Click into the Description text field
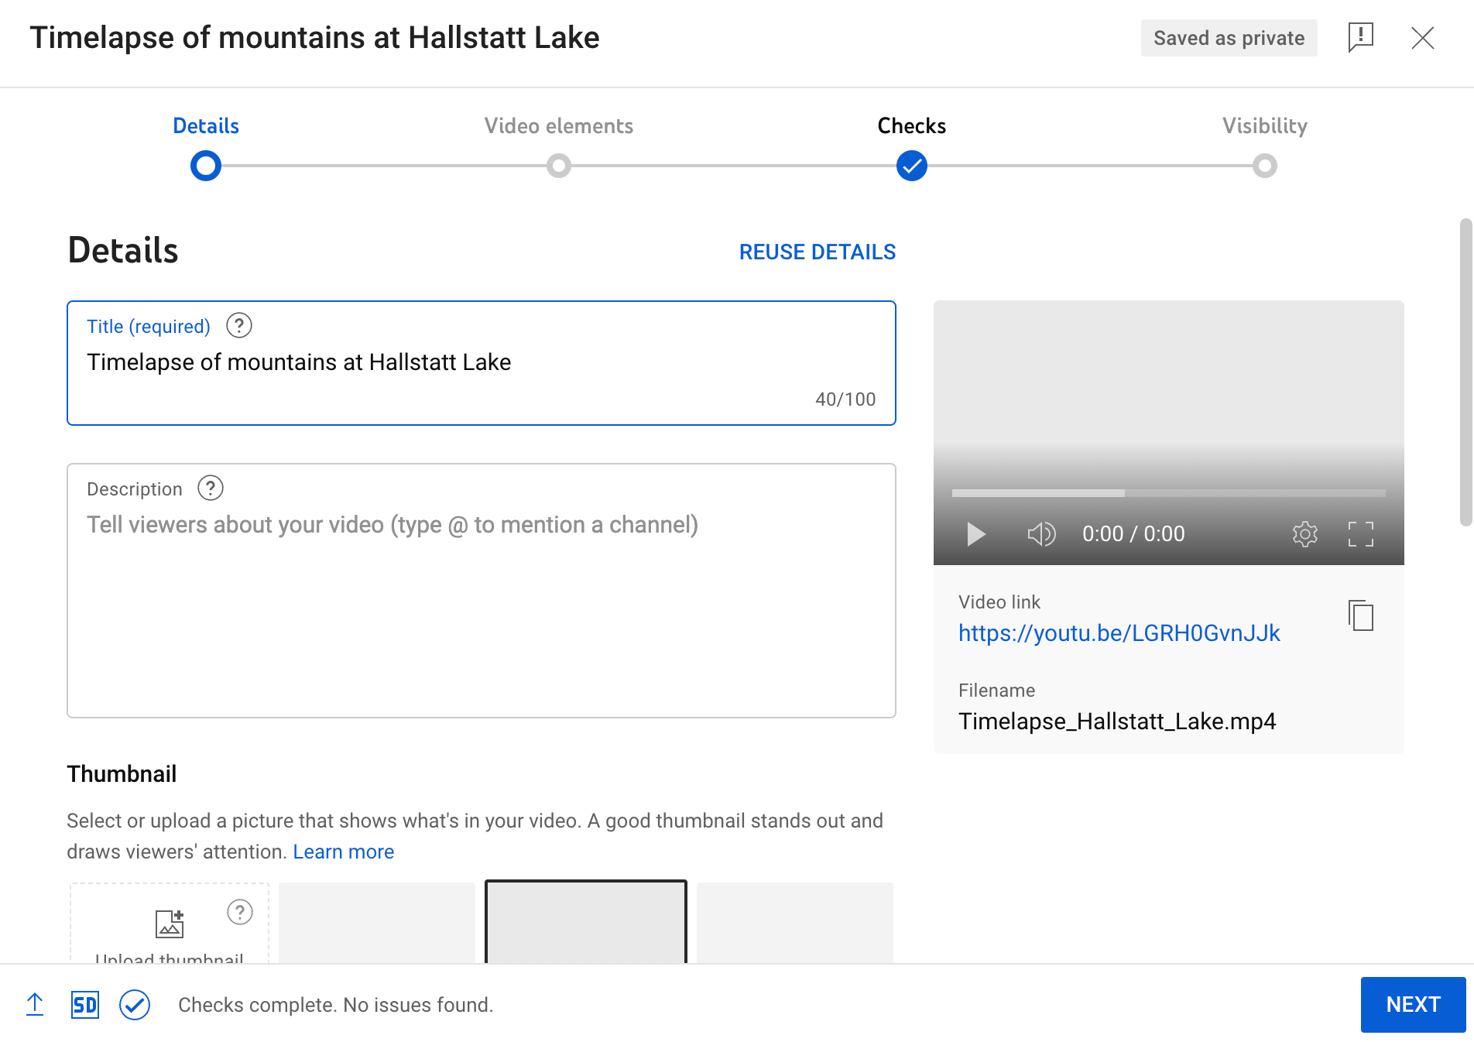The image size is (1474, 1042). 482,591
